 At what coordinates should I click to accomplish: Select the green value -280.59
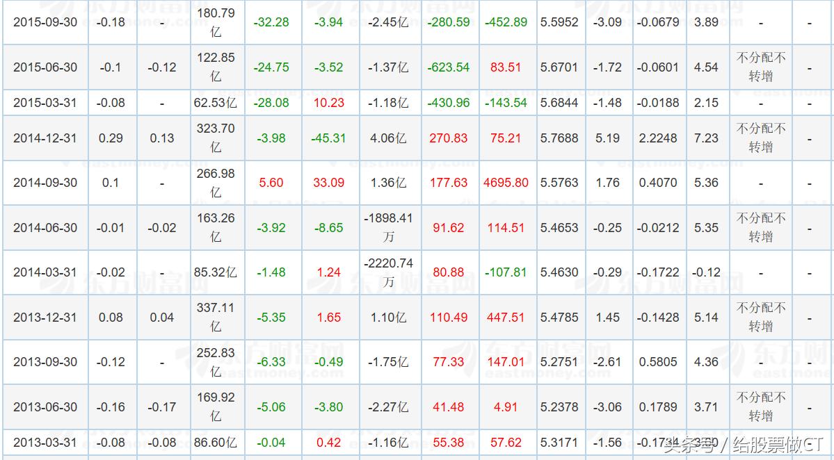point(449,22)
